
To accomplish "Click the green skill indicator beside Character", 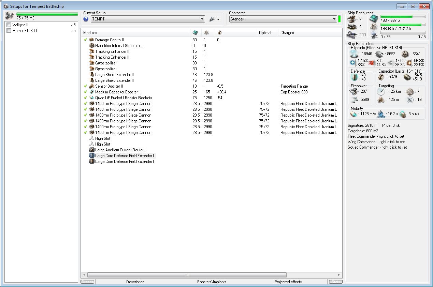I will [340, 19].
